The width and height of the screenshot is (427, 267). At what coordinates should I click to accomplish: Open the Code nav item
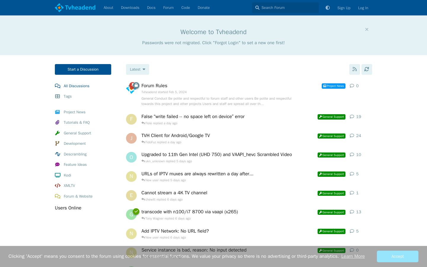click(x=186, y=8)
